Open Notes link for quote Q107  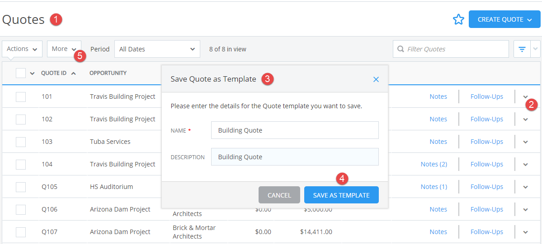point(438,232)
